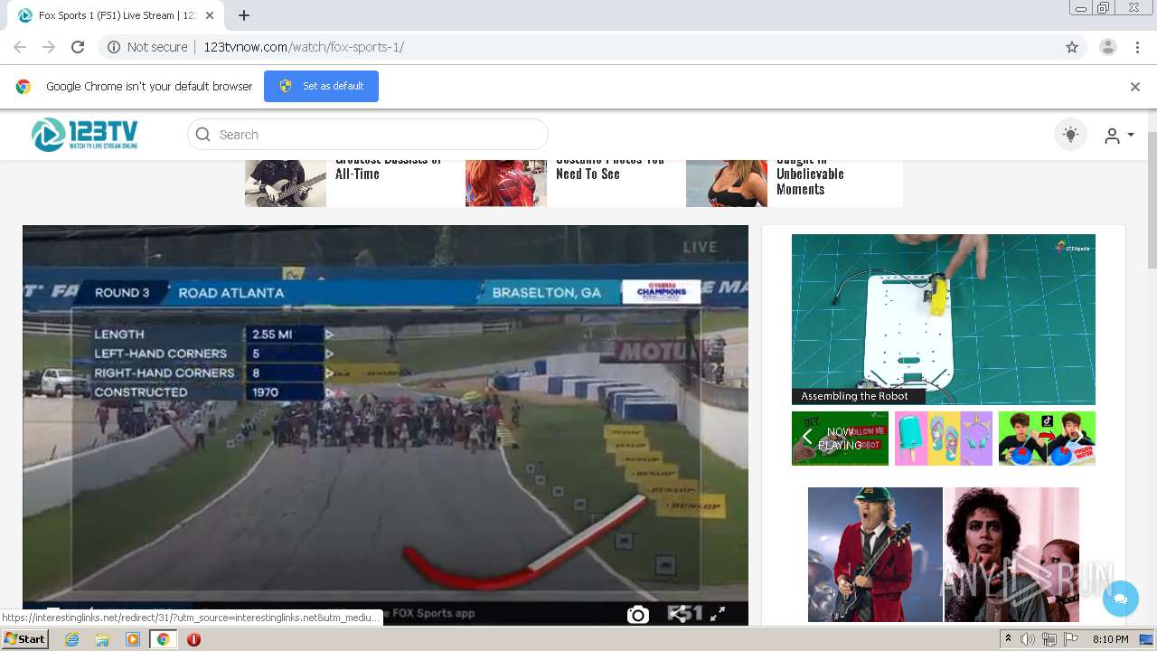Image resolution: width=1157 pixels, height=651 pixels.
Task: Reload the page
Action: click(x=78, y=47)
